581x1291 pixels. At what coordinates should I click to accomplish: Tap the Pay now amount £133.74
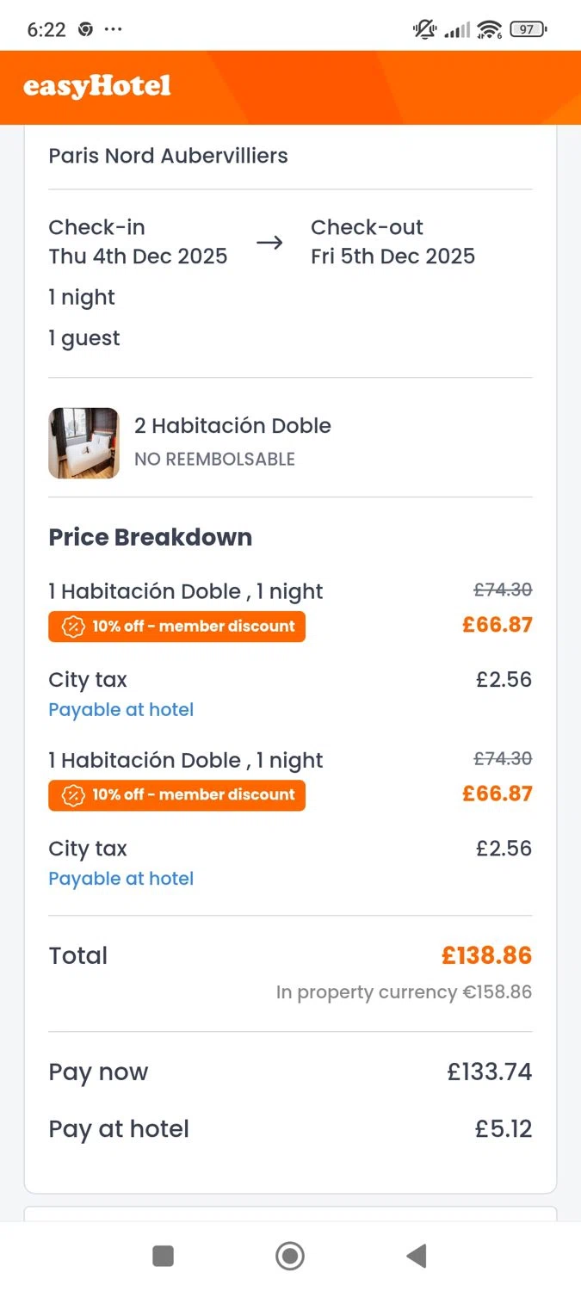489,1072
